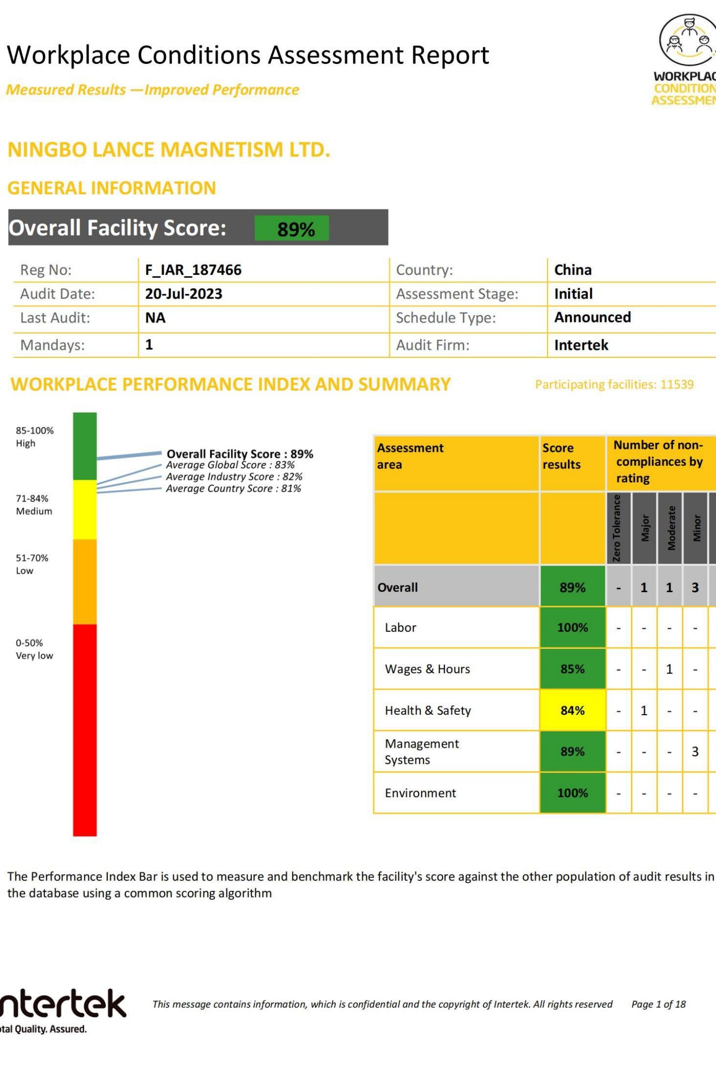Click the 'Wages & Hours' row label
The width and height of the screenshot is (716, 1074).
(427, 669)
